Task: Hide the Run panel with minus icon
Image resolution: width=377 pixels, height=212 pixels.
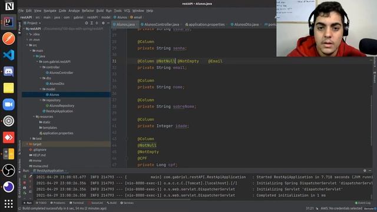Action: coord(370,171)
